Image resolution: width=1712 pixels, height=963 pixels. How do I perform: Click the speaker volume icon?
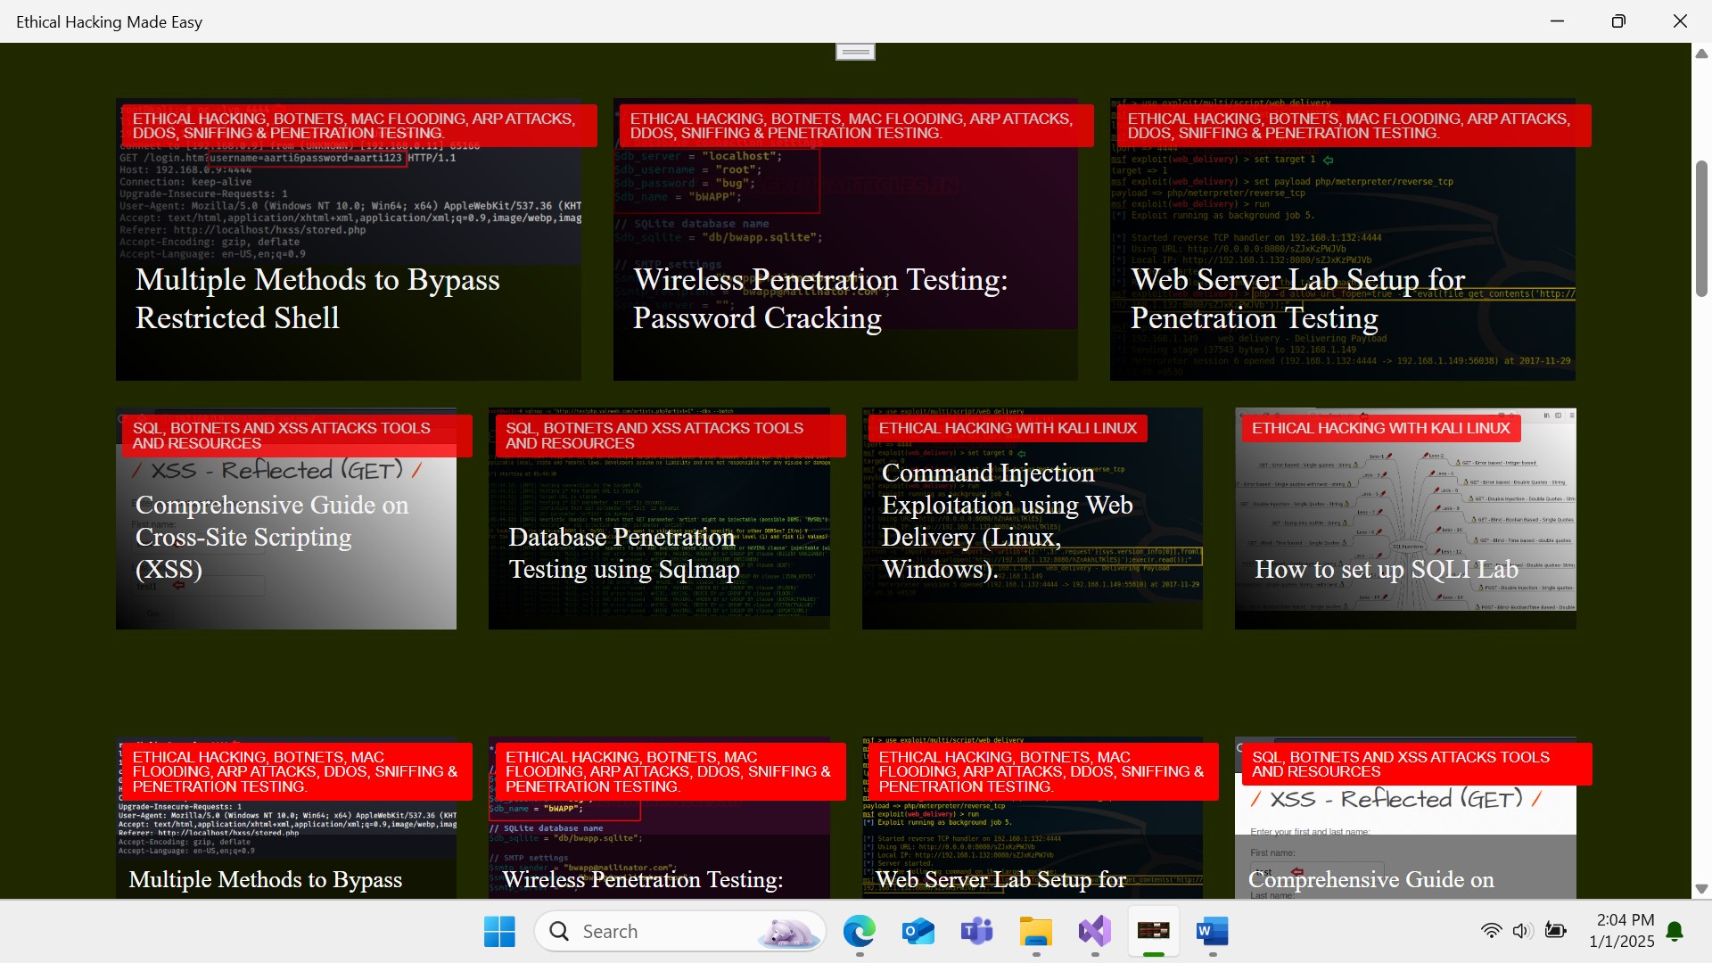[1521, 931]
